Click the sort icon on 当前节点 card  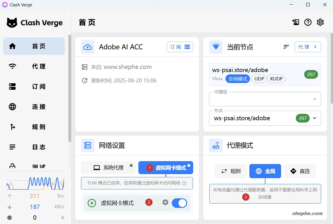pyautogui.click(x=286, y=47)
